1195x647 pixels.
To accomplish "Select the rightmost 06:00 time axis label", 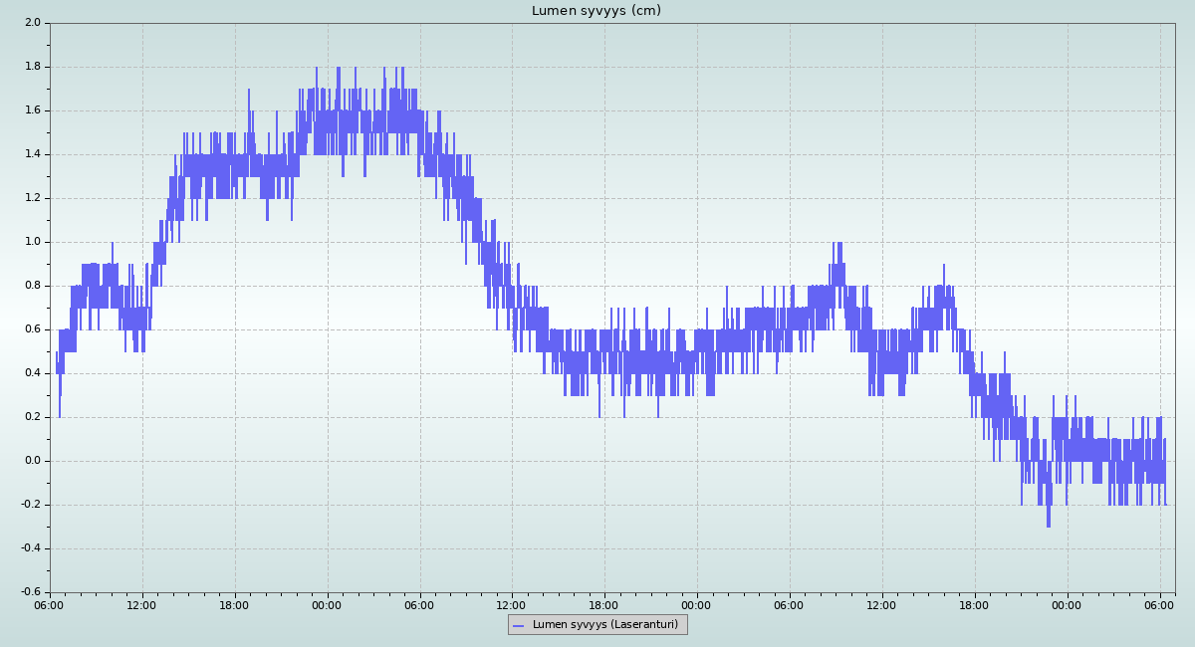I will pos(1159,604).
